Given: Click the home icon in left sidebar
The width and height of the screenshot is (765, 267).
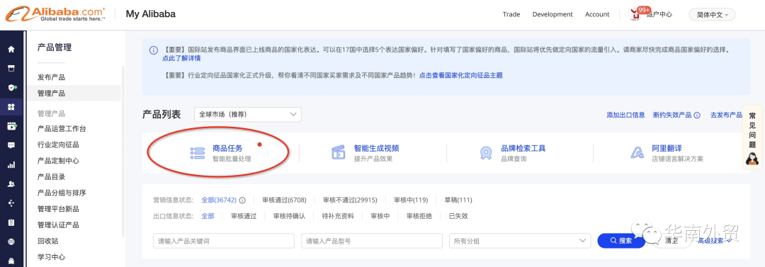Looking at the screenshot, I should click(11, 49).
